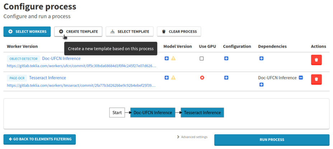
Task: Click red GPU unavailable icon for Tesseract
Action: [x=202, y=78]
